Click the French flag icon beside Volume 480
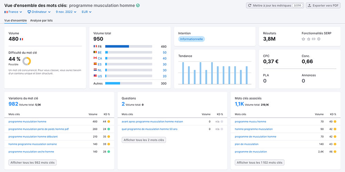The height and width of the screenshot is (172, 345). [21, 39]
